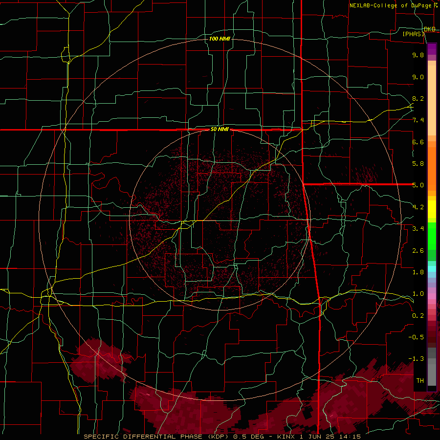Click the logo icon after DuPage text
Screen dimensions: 440x440
[436, 5]
